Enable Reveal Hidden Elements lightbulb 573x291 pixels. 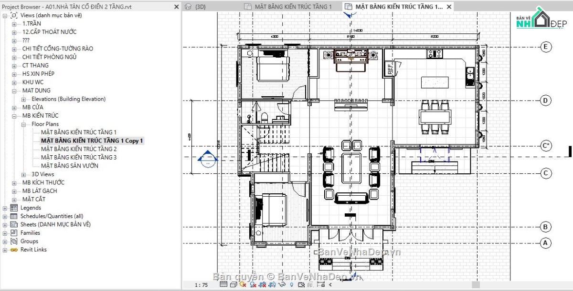[292, 284]
